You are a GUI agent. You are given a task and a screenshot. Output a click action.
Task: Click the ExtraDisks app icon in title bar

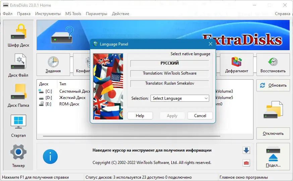pos(6,5)
